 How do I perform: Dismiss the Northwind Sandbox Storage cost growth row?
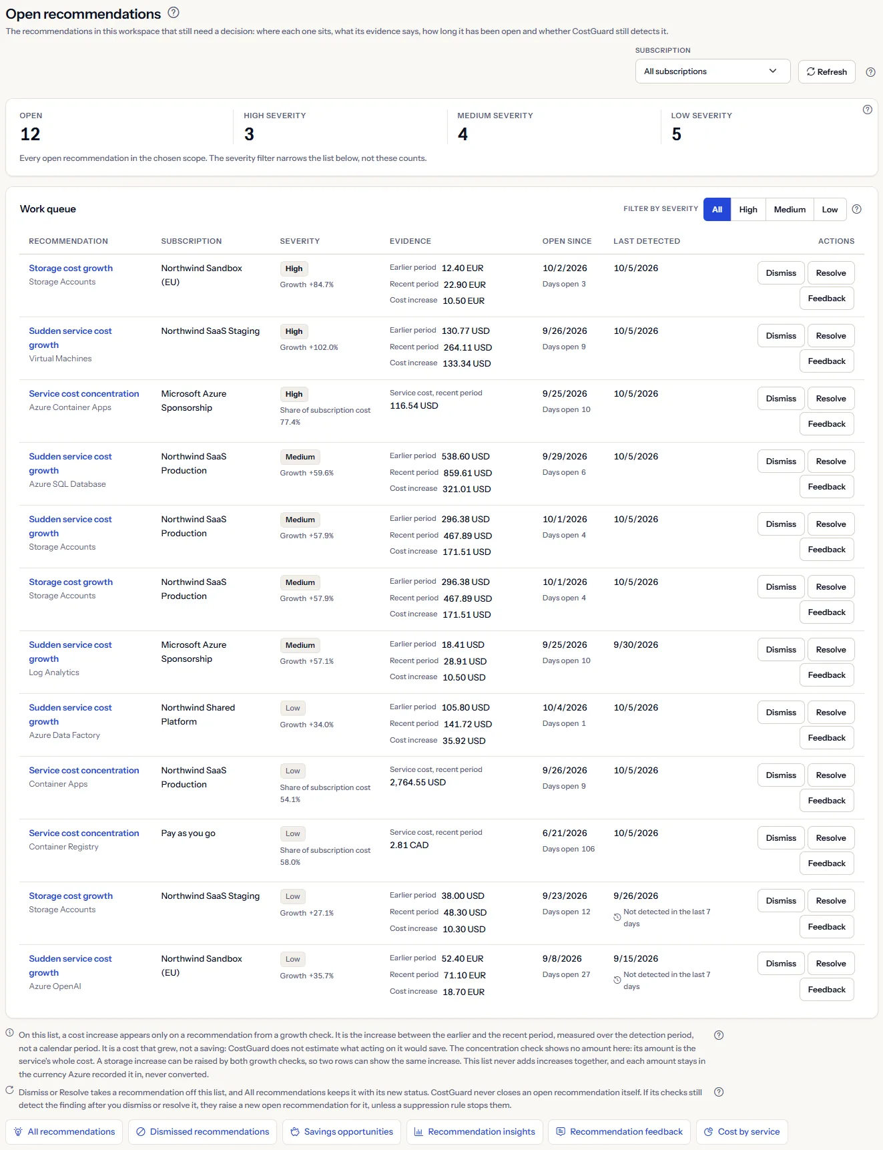(781, 273)
